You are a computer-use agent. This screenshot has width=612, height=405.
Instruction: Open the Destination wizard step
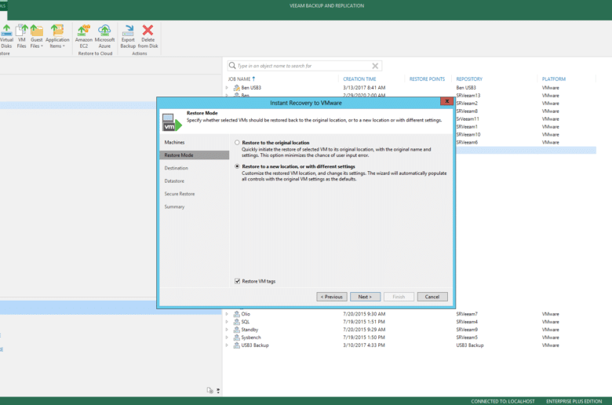(176, 168)
